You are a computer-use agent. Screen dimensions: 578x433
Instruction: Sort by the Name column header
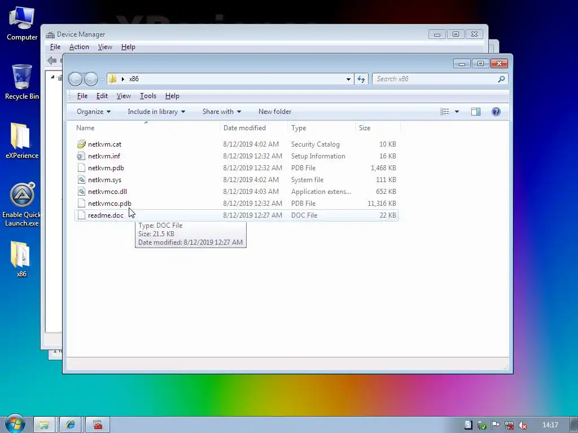pyautogui.click(x=146, y=128)
